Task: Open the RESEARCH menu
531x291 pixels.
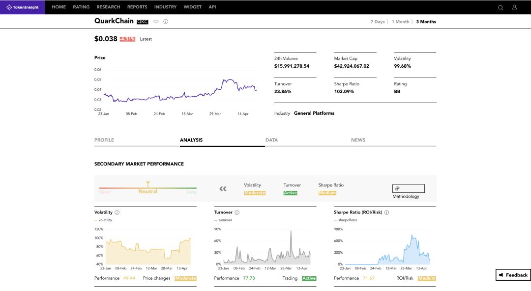Action: 108,7
